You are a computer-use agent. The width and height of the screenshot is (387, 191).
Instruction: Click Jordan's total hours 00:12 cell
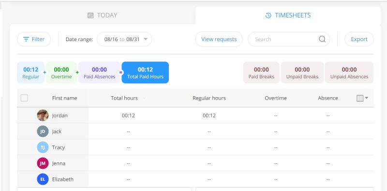click(x=128, y=115)
